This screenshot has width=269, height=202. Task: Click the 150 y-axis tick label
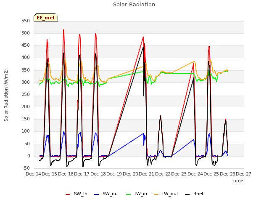pos(26,119)
